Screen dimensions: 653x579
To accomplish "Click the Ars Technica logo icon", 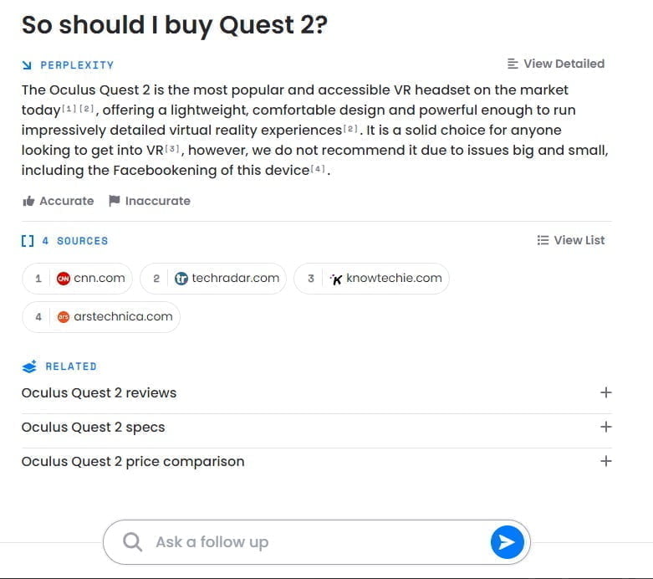I will pos(64,317).
